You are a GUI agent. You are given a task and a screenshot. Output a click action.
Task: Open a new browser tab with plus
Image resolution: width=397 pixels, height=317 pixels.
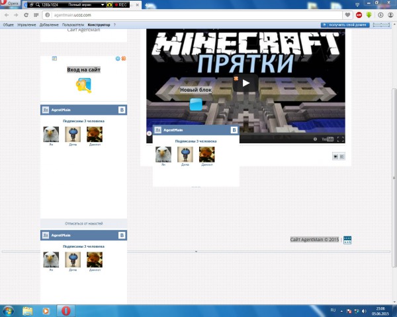coord(147,5)
